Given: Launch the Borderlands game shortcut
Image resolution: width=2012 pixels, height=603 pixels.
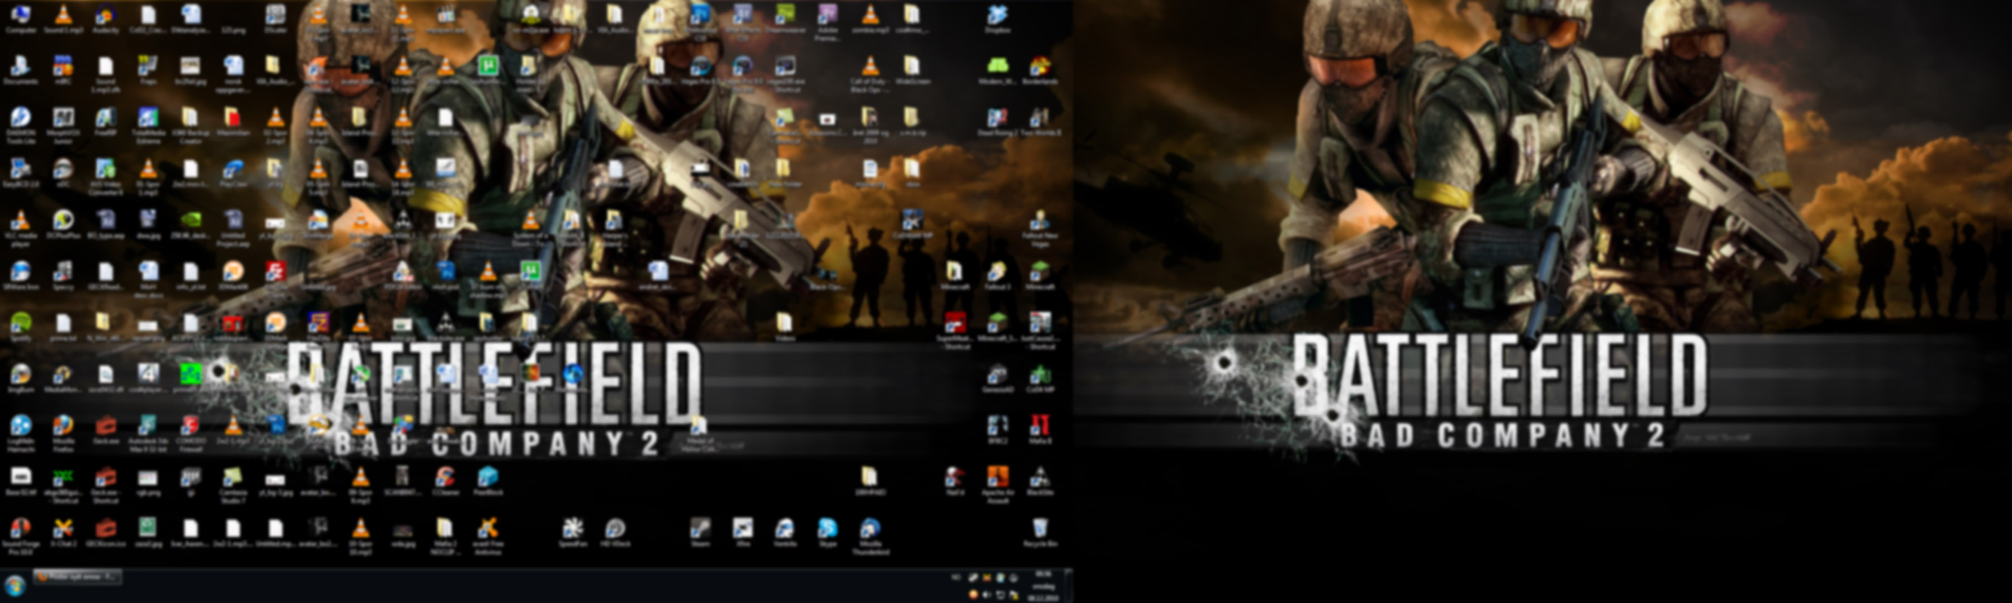Looking at the screenshot, I should 1040,71.
